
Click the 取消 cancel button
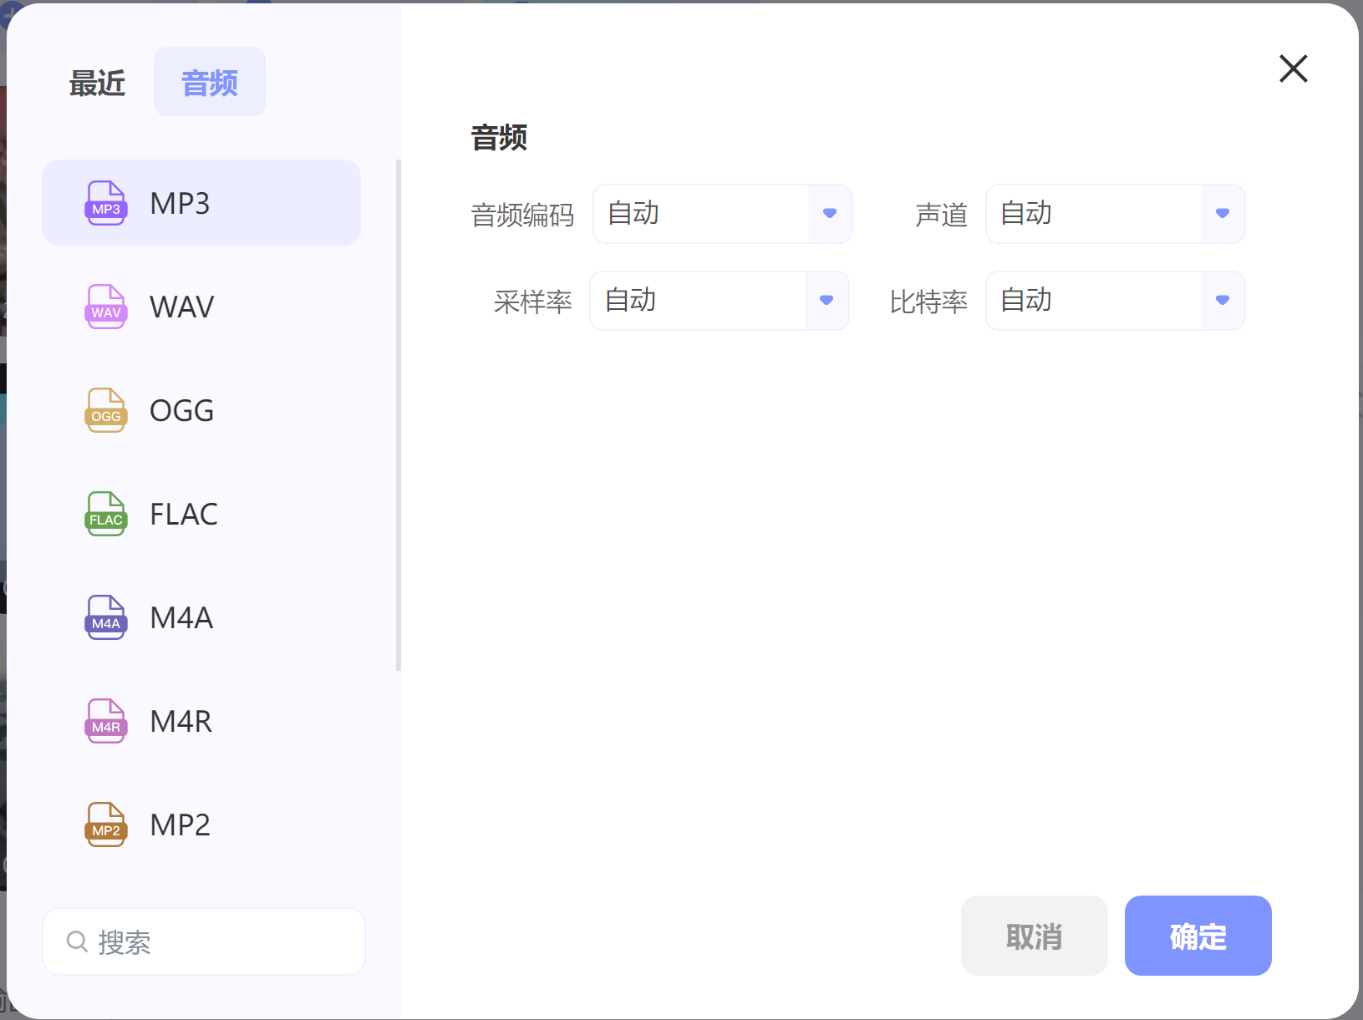tap(1035, 936)
